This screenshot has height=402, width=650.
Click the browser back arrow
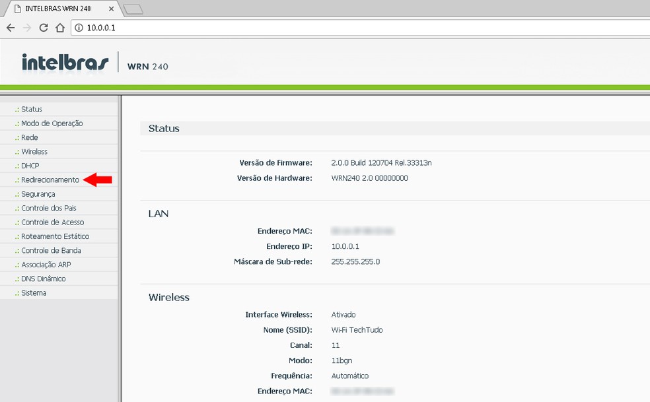(11, 28)
